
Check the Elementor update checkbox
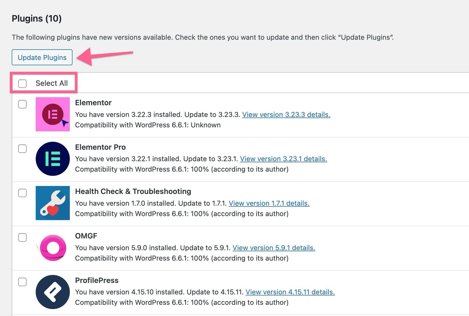(x=22, y=104)
